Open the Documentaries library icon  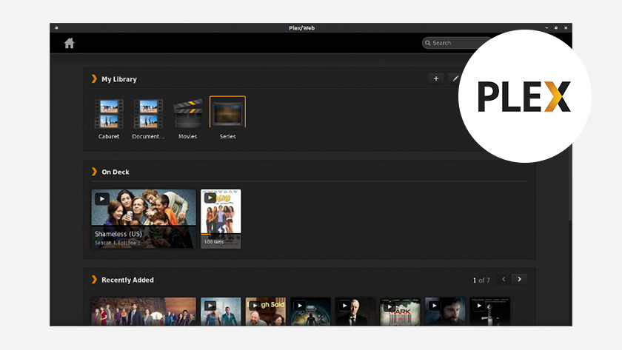click(x=148, y=114)
